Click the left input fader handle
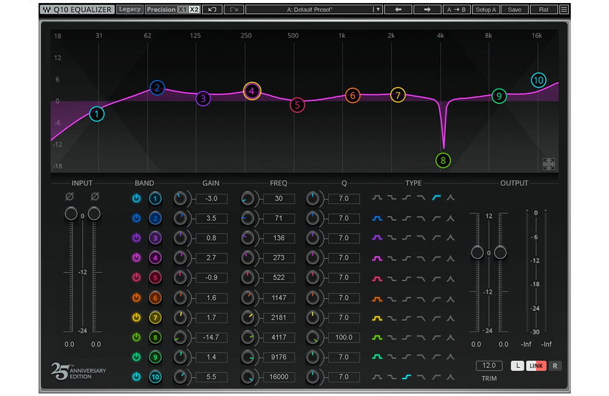 (71, 214)
